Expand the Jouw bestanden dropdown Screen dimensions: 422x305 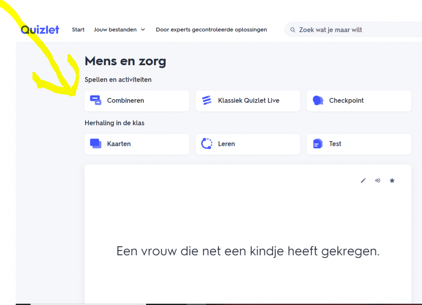(x=119, y=30)
